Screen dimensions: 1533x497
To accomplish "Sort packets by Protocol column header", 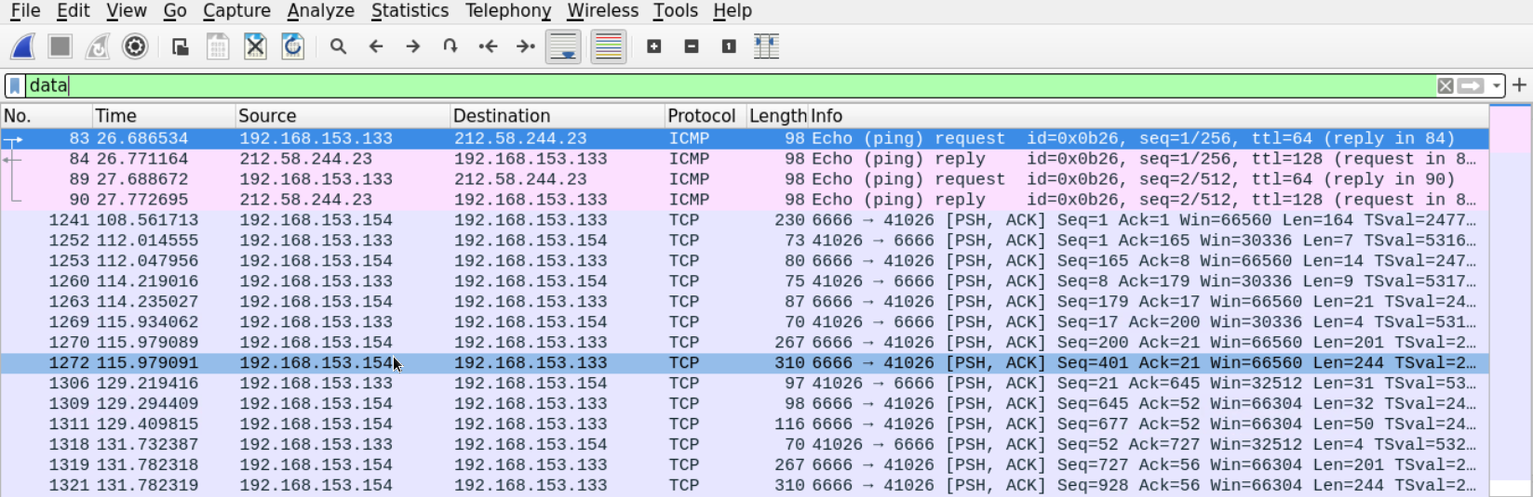I will click(701, 116).
